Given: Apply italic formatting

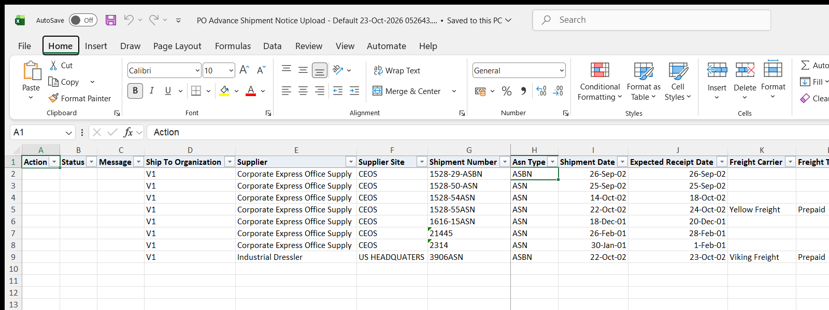Looking at the screenshot, I should tap(151, 91).
